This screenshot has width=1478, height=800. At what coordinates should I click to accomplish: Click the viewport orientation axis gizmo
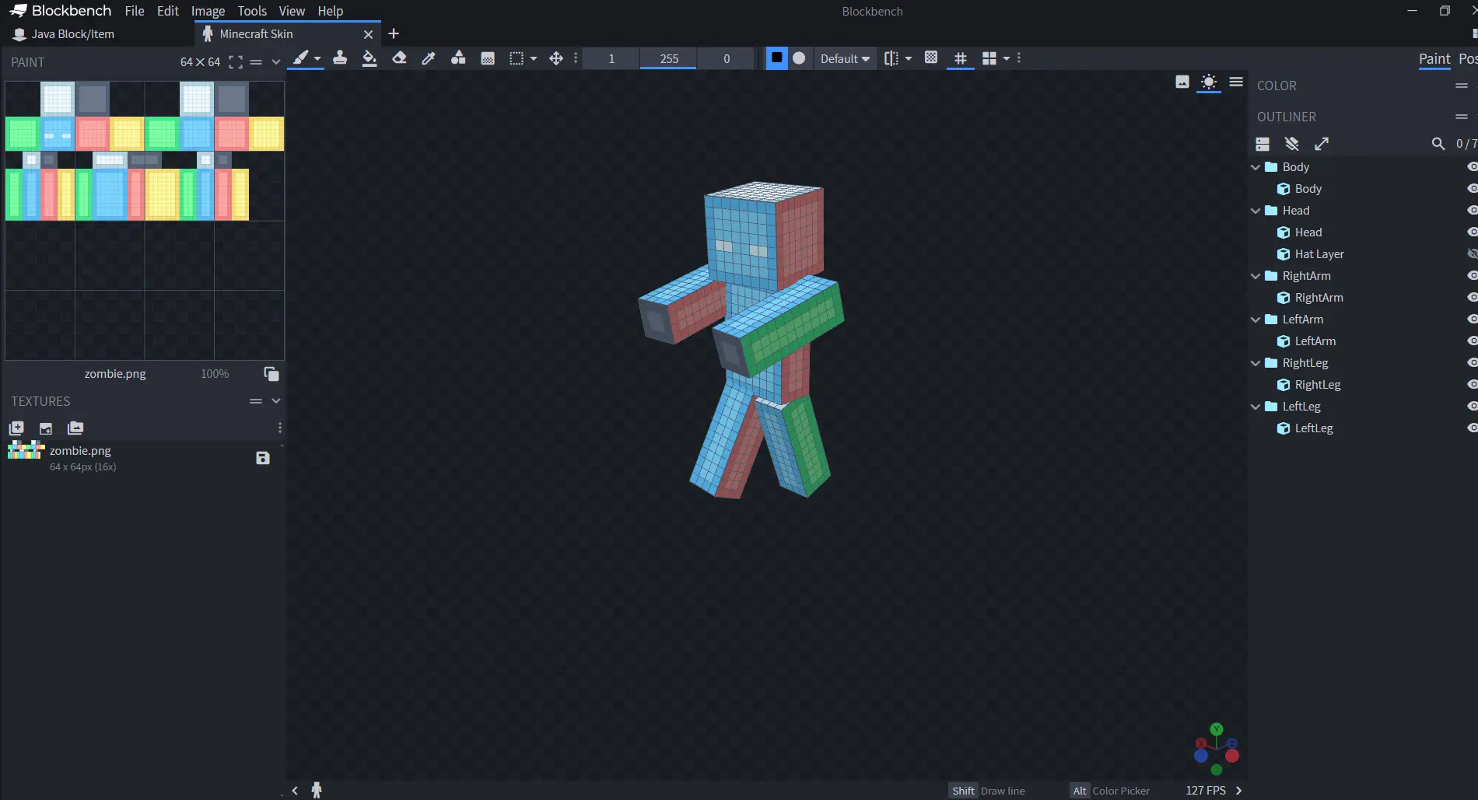pos(1217,749)
